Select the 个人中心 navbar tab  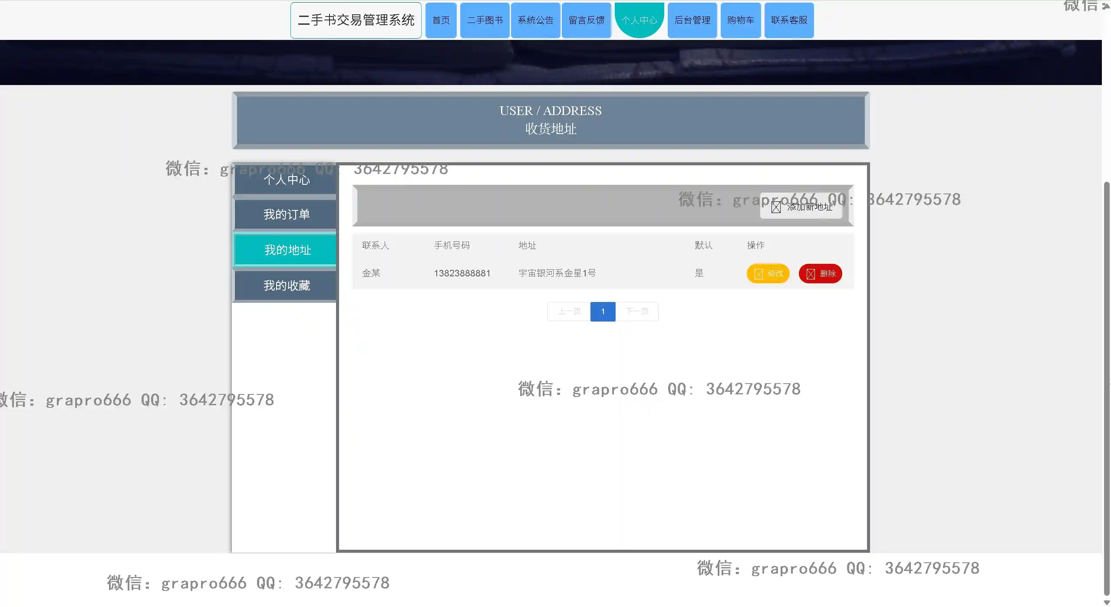[639, 20]
